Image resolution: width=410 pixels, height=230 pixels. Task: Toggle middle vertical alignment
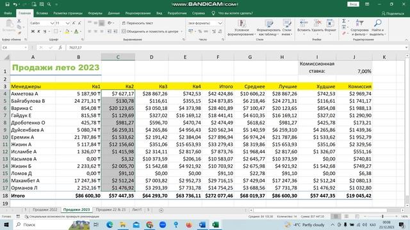click(95, 23)
